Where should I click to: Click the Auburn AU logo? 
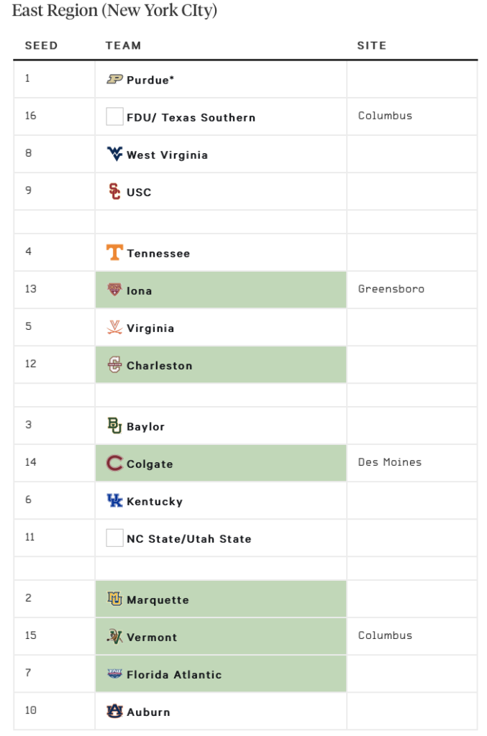(114, 711)
